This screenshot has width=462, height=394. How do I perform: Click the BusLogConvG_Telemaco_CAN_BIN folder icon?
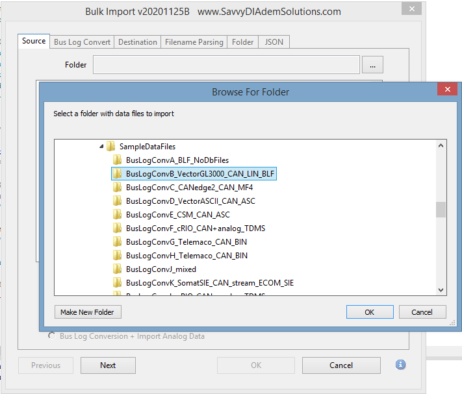[117, 241]
